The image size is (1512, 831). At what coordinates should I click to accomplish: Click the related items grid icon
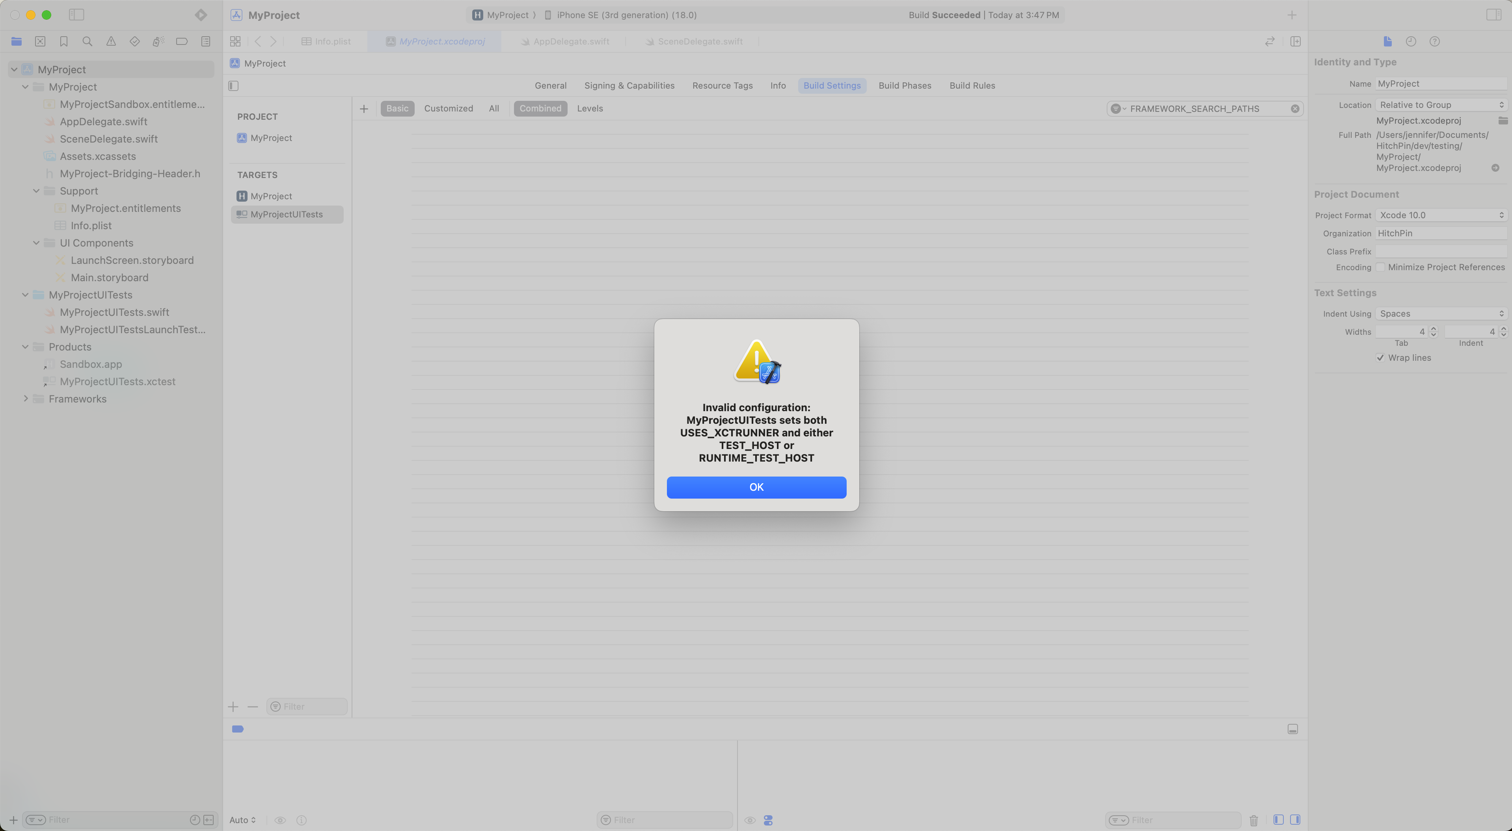(x=235, y=41)
